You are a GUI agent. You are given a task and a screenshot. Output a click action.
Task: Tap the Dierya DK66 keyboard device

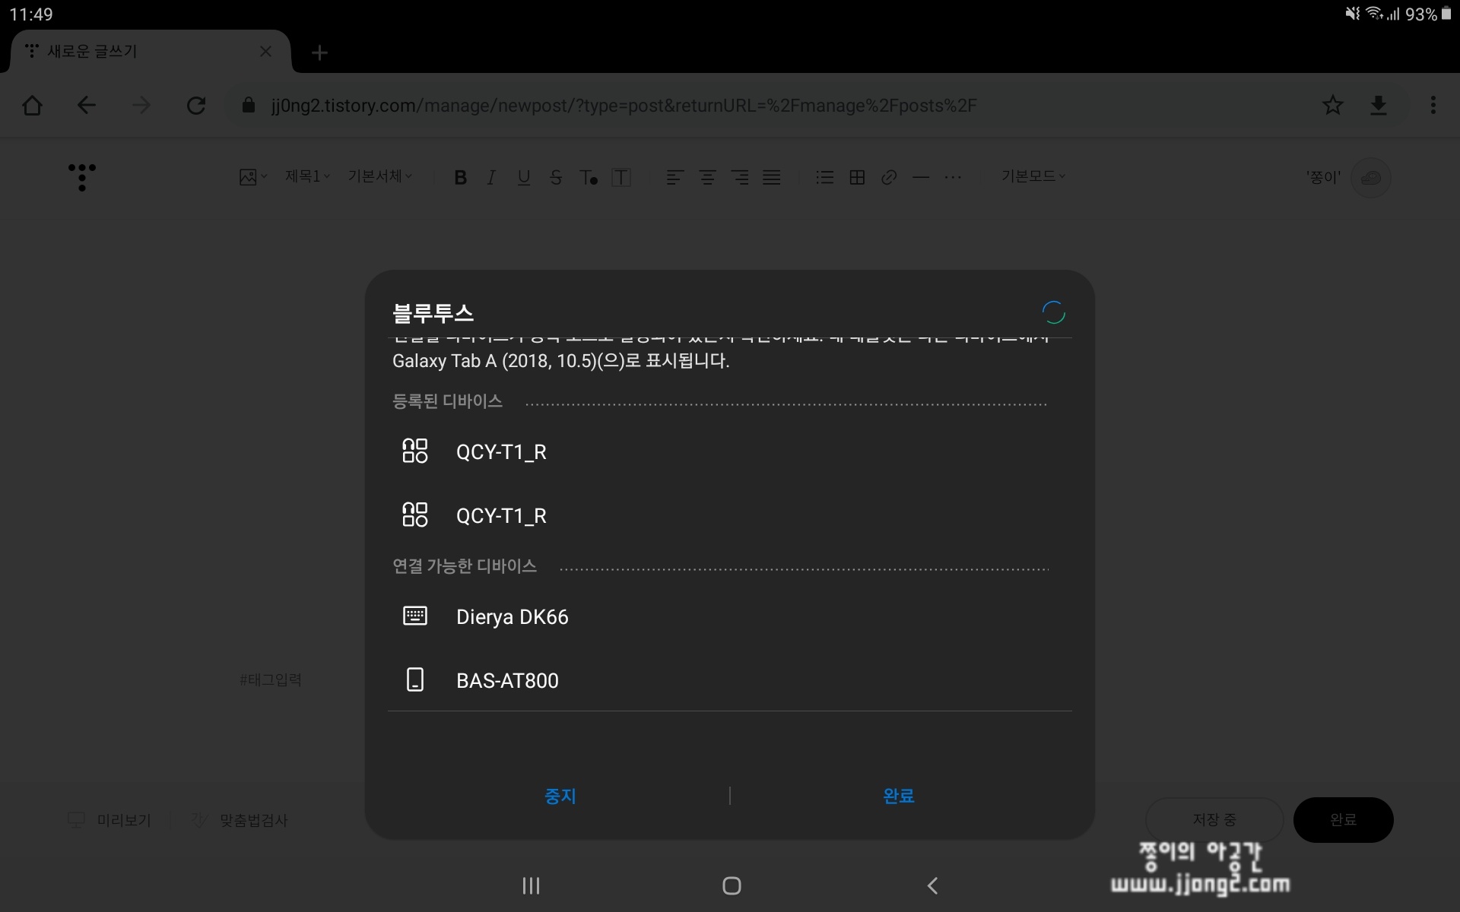(x=512, y=616)
